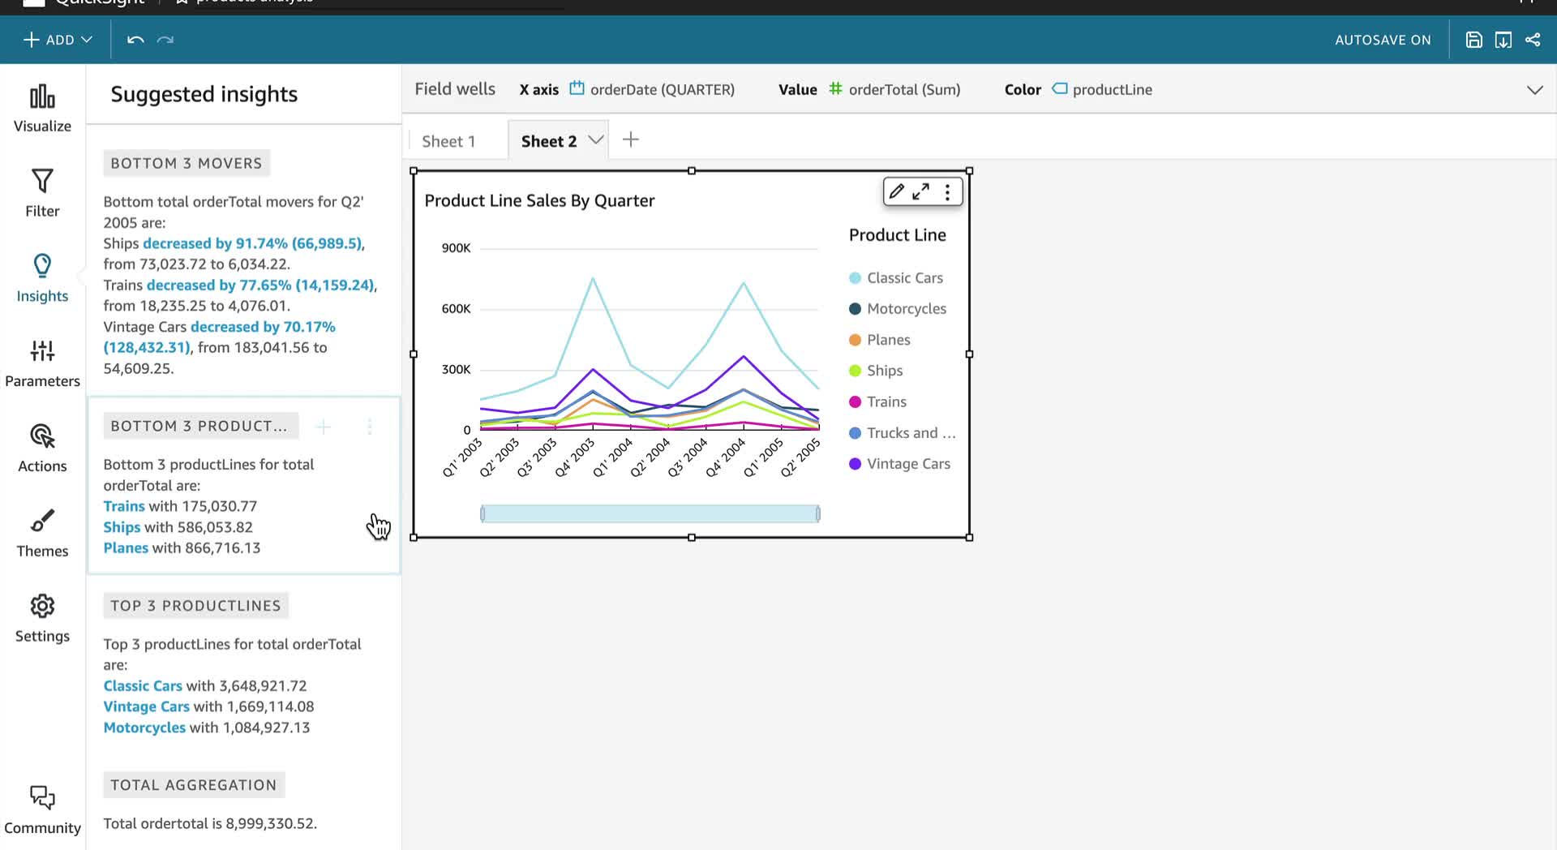Add a new sheet with plus tab
Screen dimensions: 1557x850
pos(631,140)
